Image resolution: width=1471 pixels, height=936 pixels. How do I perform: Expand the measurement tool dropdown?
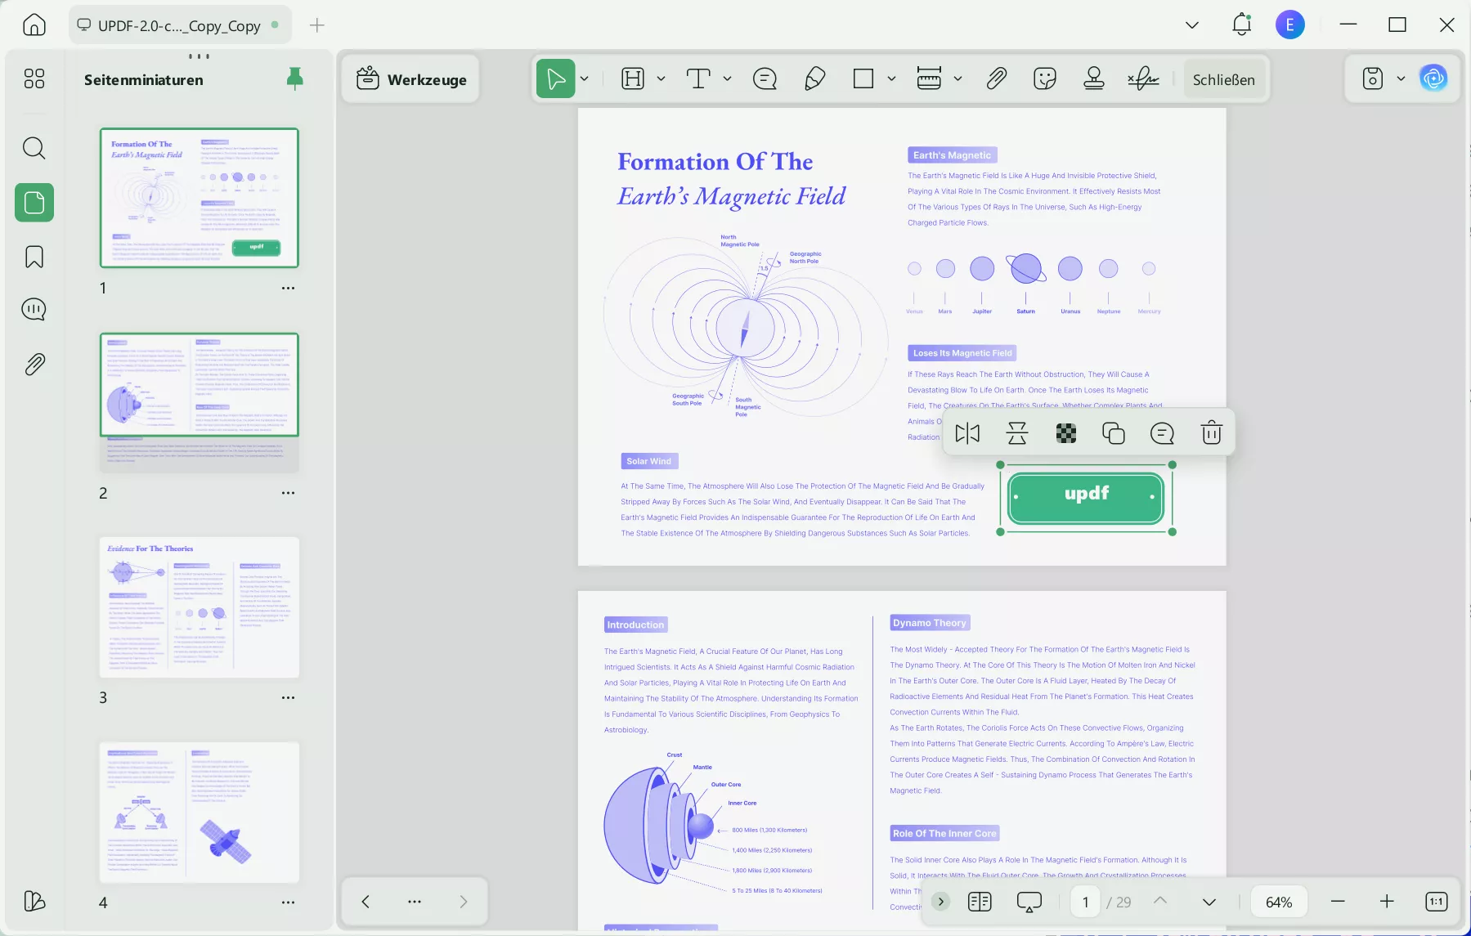[957, 78]
